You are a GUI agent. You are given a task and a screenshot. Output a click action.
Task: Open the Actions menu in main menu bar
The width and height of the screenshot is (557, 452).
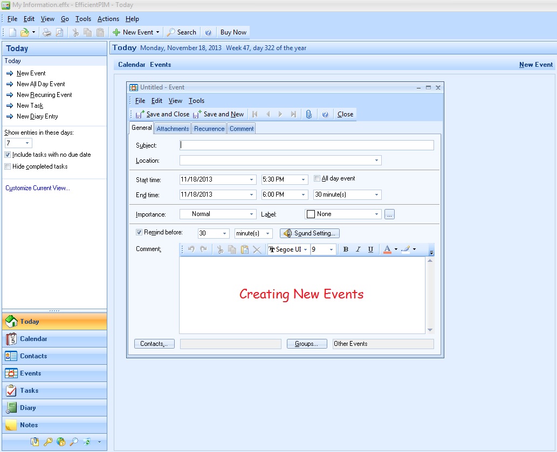pyautogui.click(x=108, y=19)
